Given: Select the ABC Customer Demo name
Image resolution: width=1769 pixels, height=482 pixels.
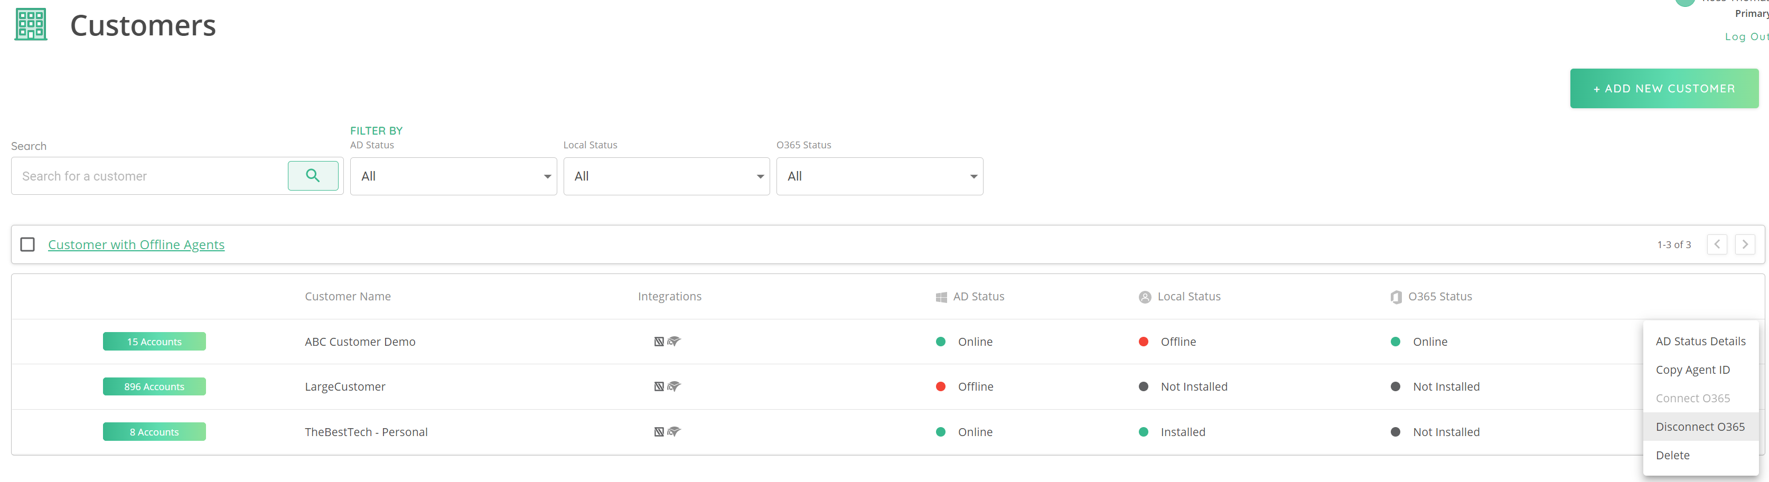Looking at the screenshot, I should pos(360,342).
